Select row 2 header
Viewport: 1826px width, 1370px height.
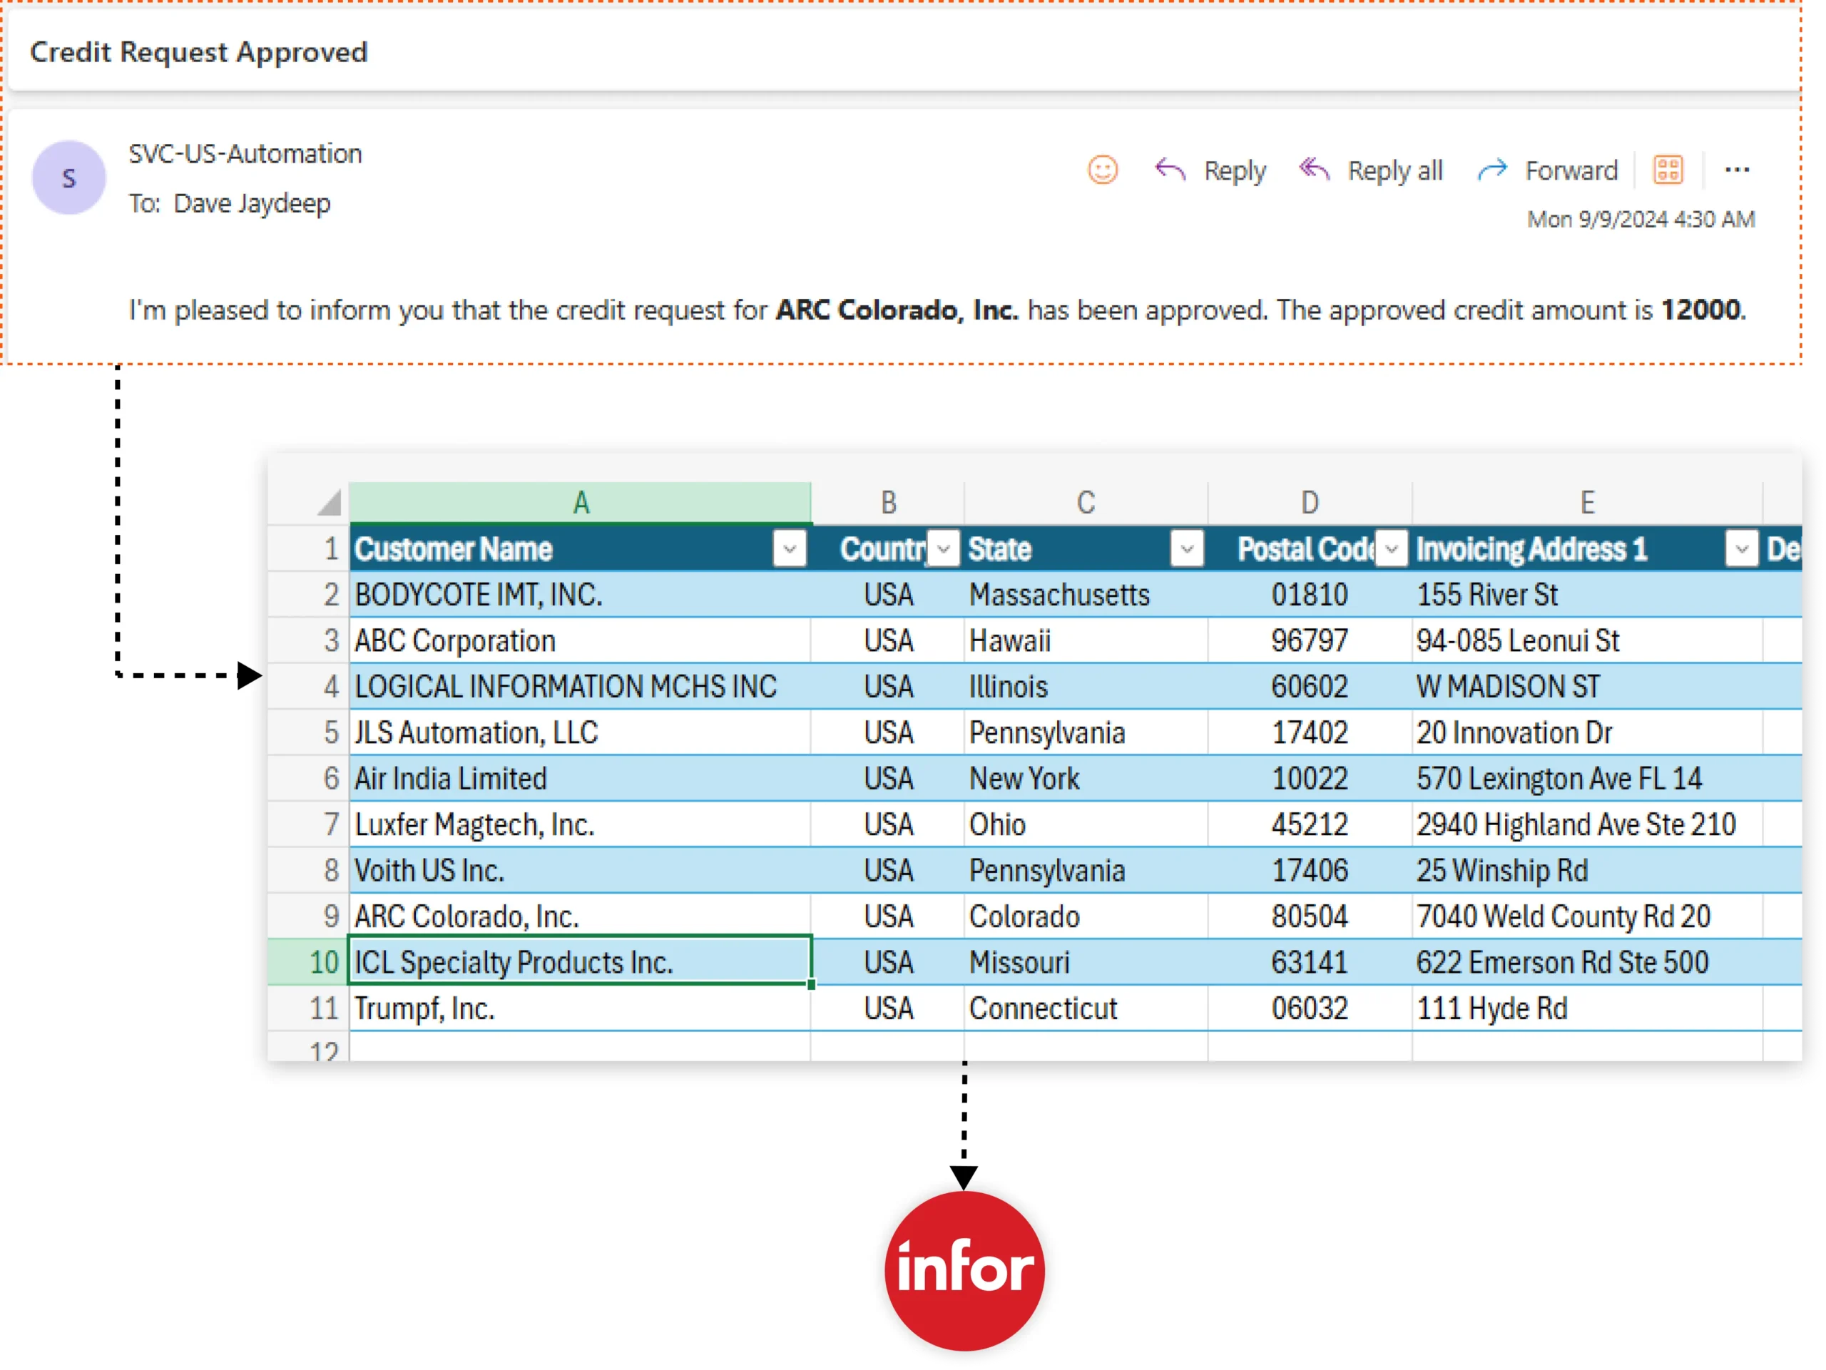[x=309, y=594]
